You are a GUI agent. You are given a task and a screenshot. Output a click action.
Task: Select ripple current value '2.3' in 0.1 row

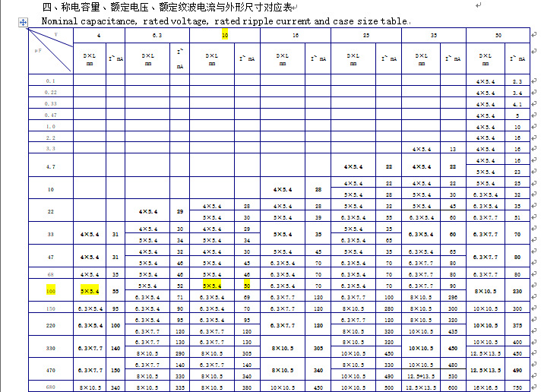pyautogui.click(x=517, y=82)
